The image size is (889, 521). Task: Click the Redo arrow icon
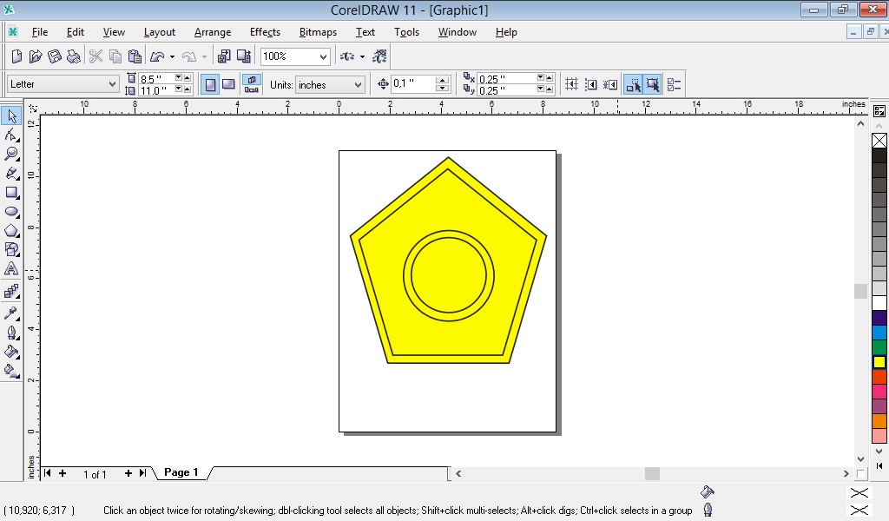(189, 56)
